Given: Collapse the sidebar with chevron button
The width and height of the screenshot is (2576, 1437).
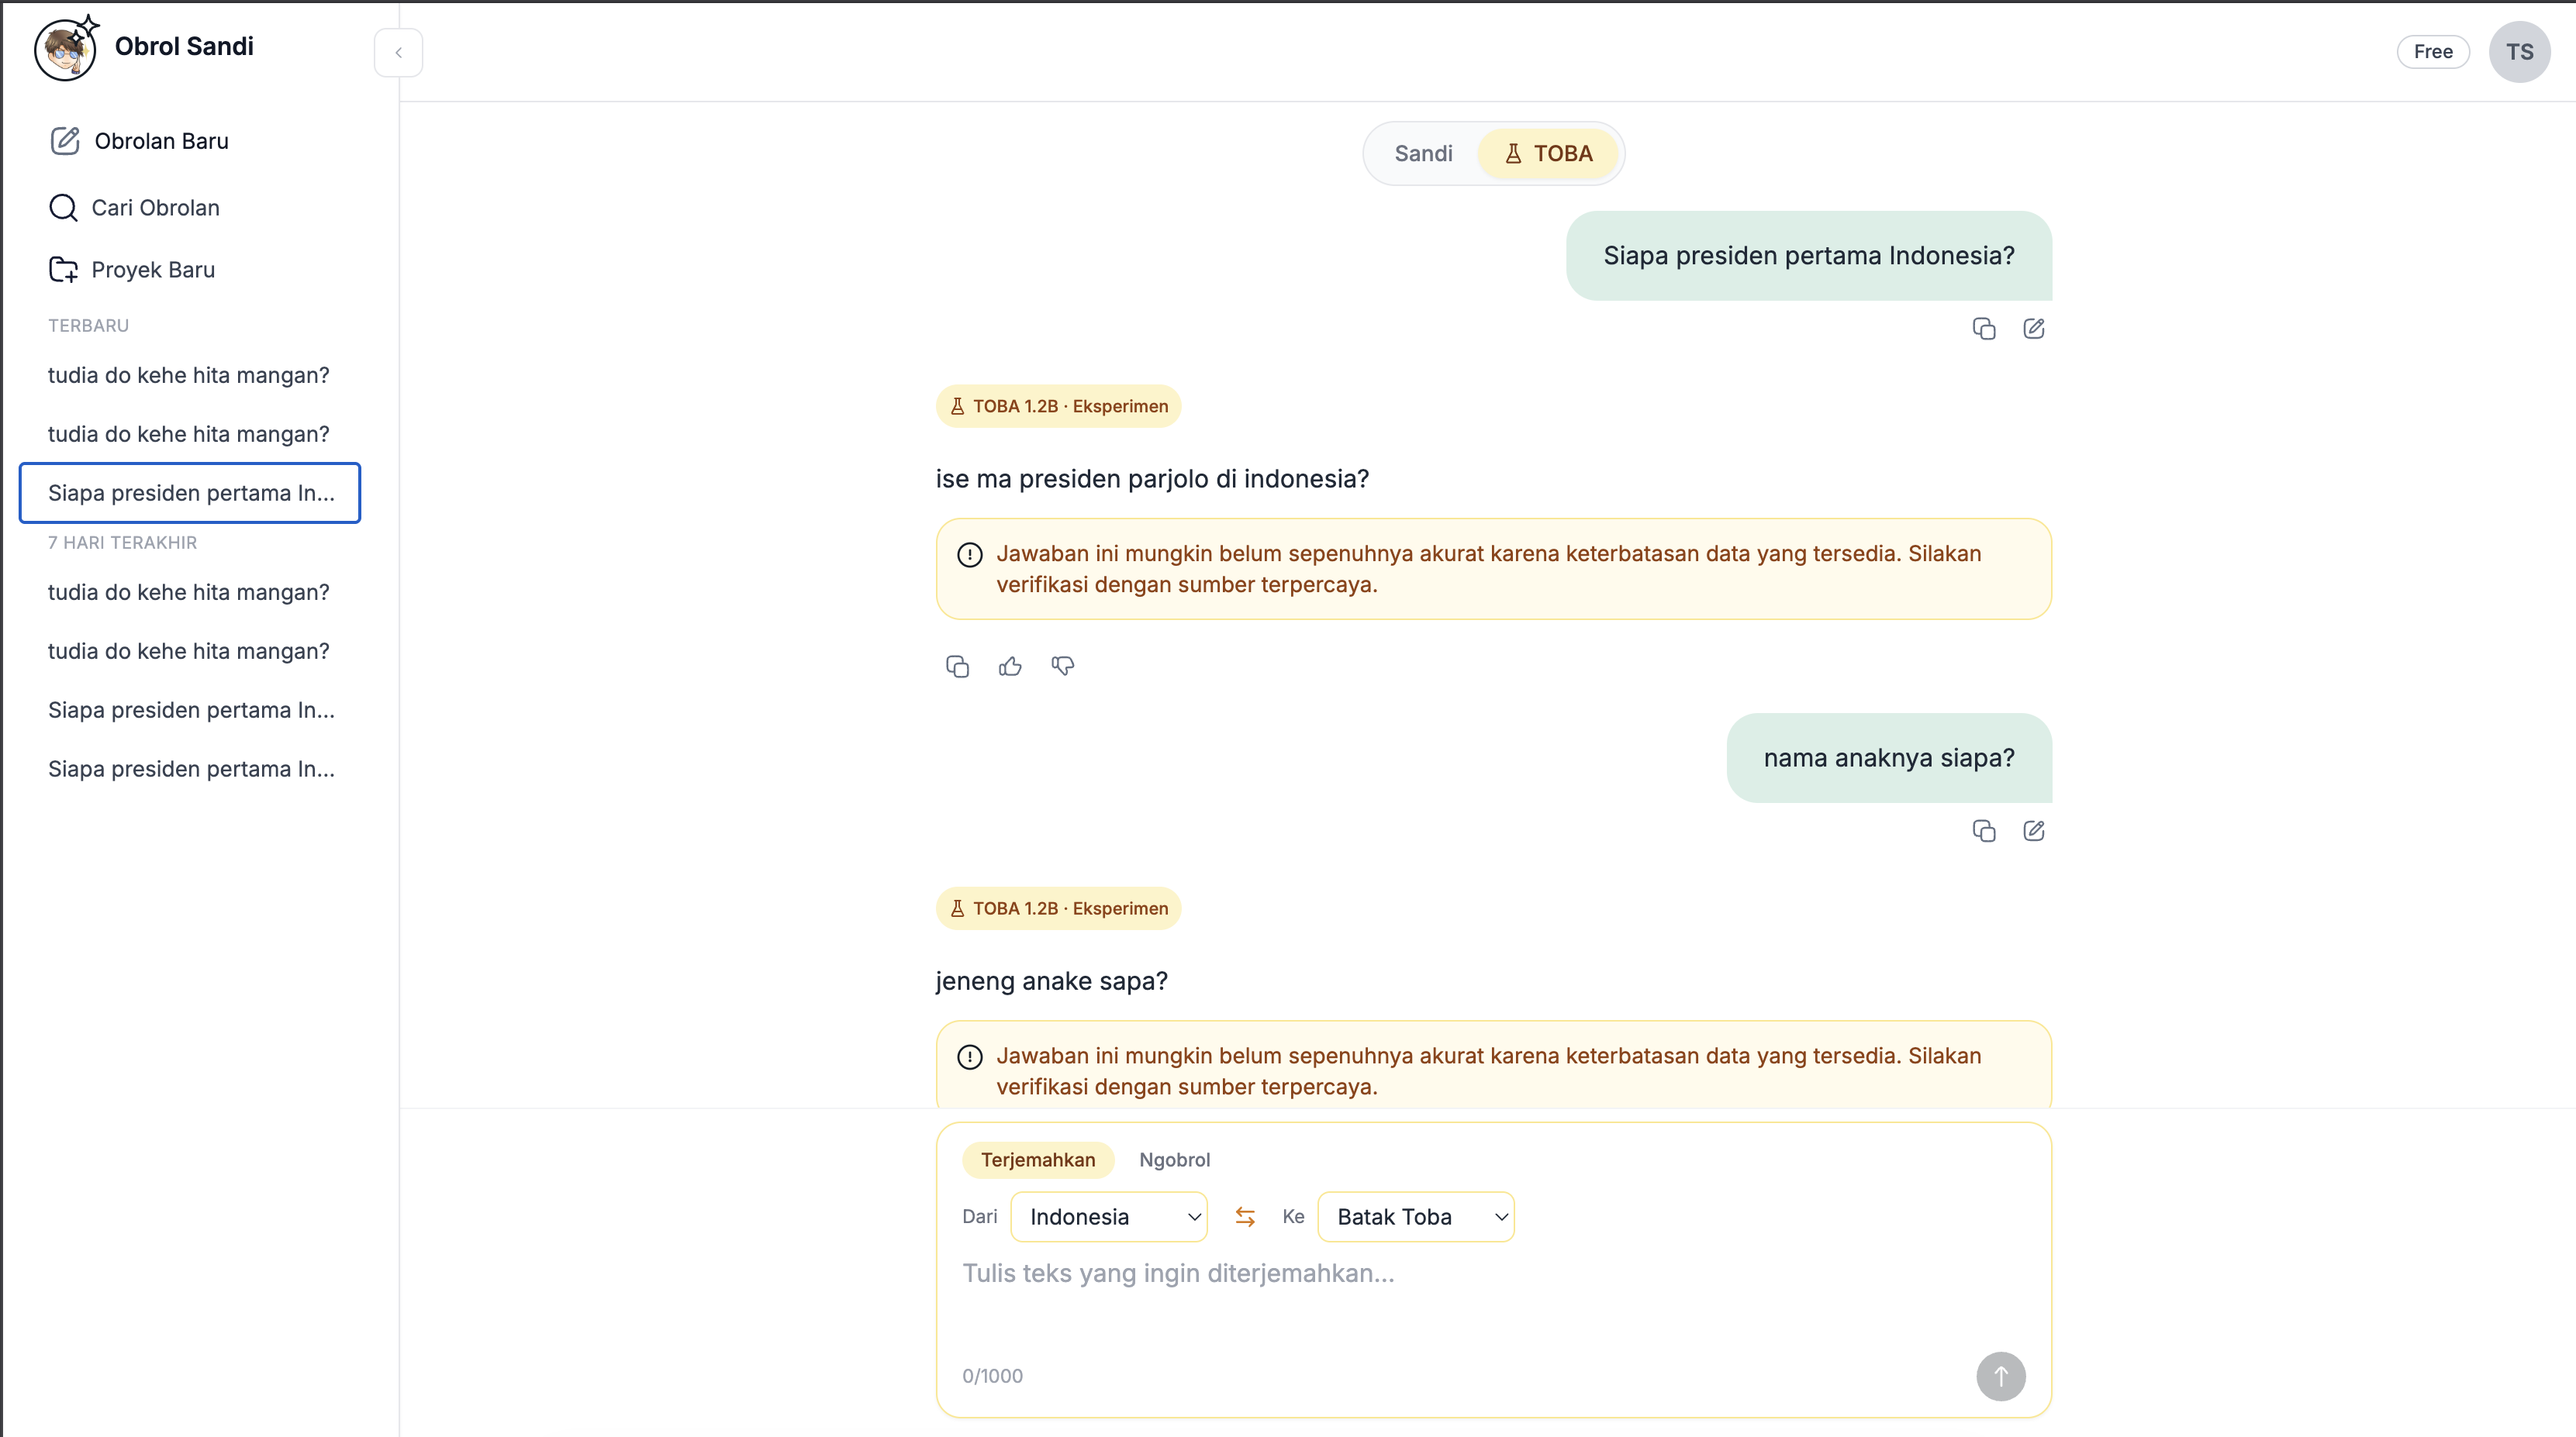Looking at the screenshot, I should tap(398, 53).
